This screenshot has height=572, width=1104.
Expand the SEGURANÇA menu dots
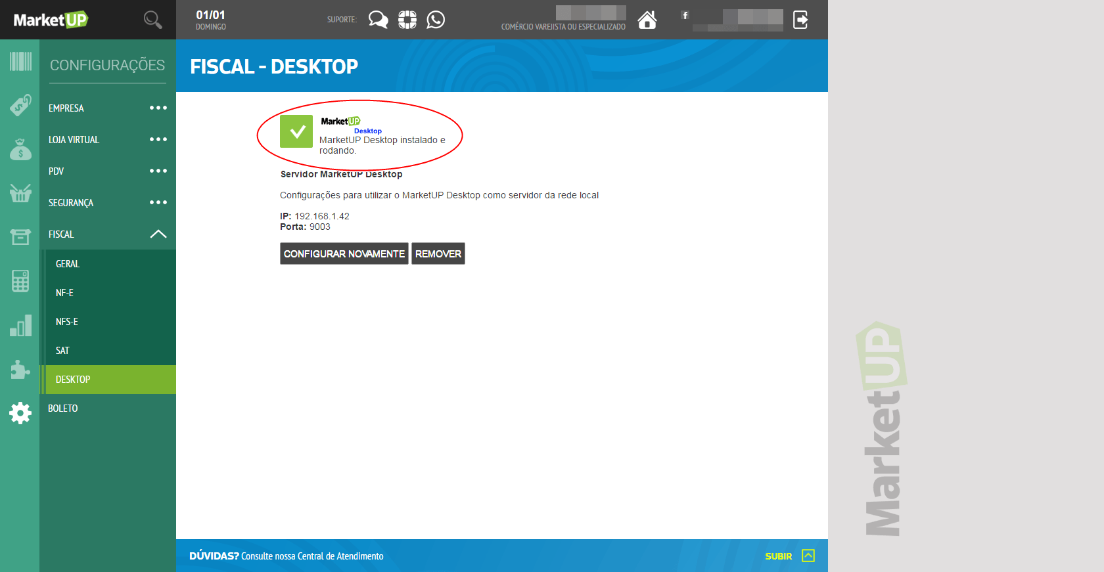pyautogui.click(x=158, y=202)
